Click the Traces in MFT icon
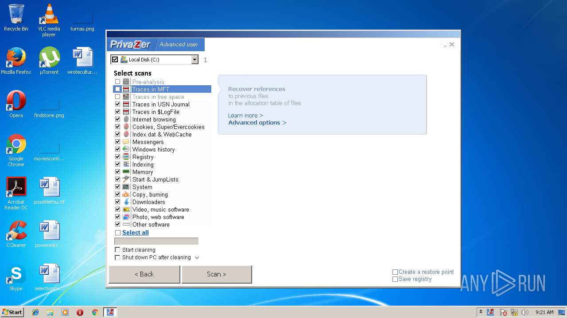This screenshot has width=567, height=318. (126, 89)
